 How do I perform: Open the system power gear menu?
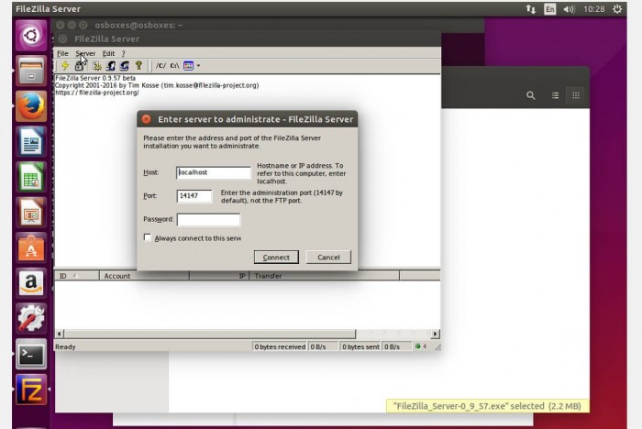pos(617,9)
